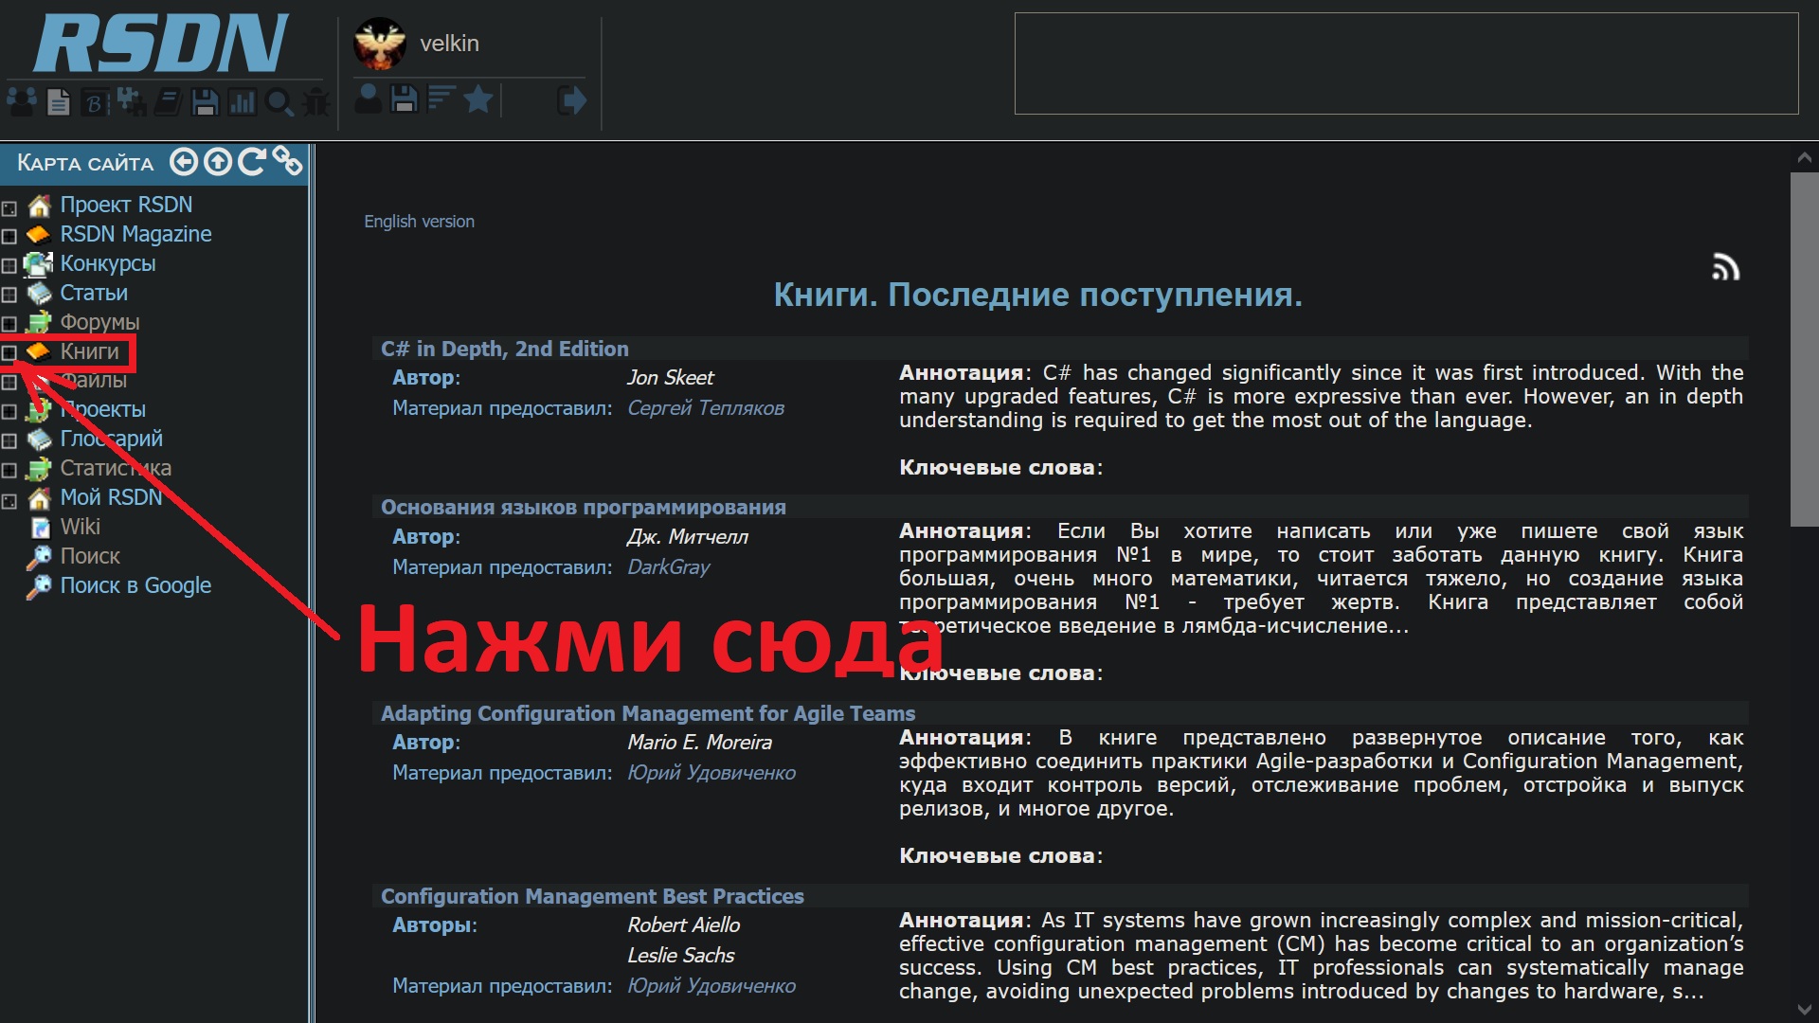Click the chain link icon in site map header
Image resolution: width=1819 pixels, height=1023 pixels.
point(287,161)
